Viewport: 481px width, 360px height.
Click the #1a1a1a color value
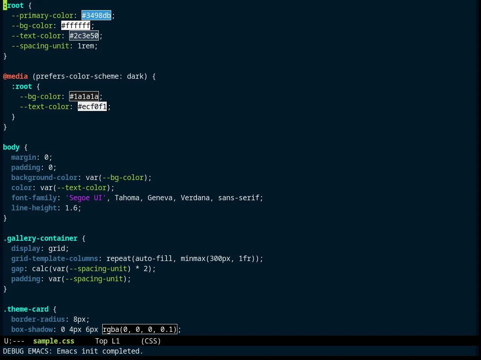tap(84, 96)
